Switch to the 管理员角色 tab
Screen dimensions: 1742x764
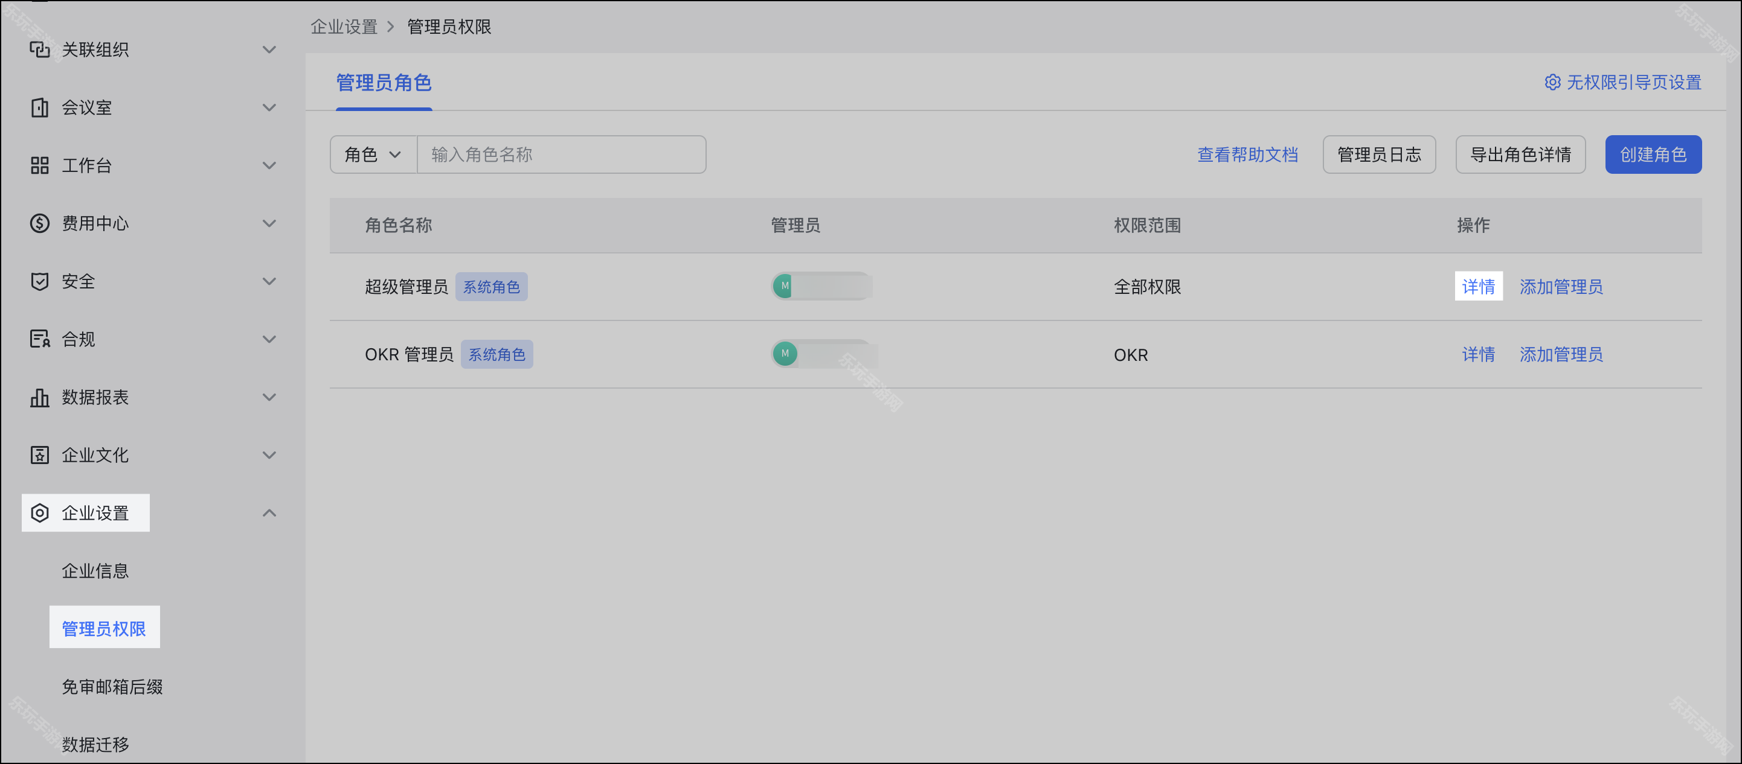384,83
